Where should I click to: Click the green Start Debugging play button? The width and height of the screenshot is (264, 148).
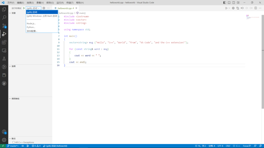tap(24, 8)
